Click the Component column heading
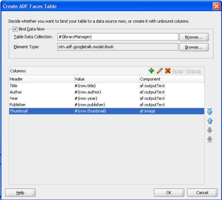 tap(172, 79)
